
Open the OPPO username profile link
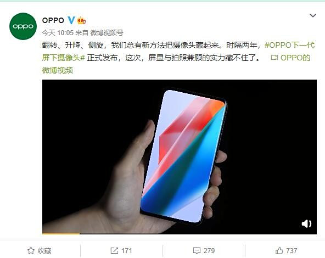[53, 20]
